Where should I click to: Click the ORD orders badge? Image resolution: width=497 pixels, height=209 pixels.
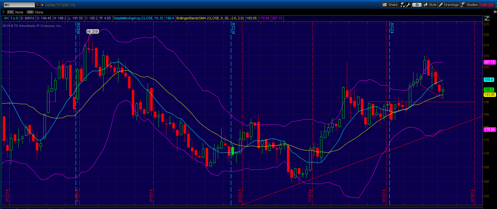coord(30,12)
